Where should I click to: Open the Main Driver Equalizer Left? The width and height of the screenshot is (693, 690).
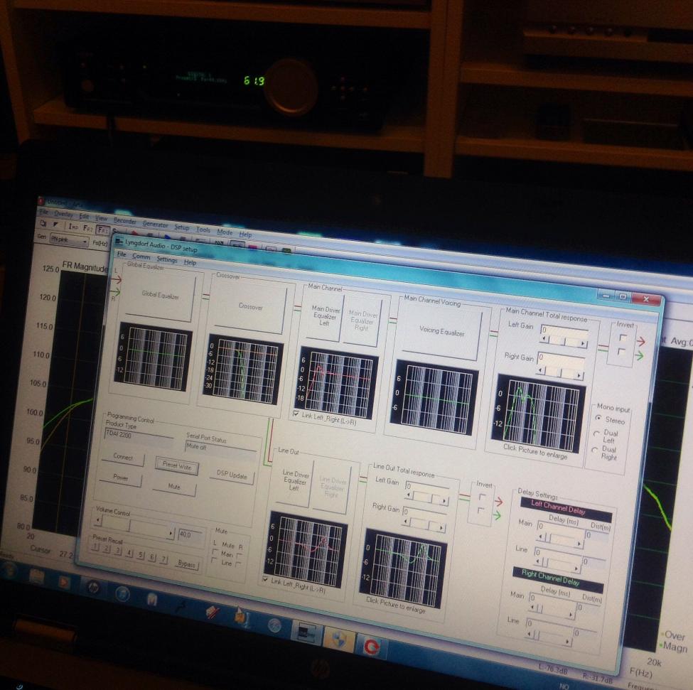324,316
